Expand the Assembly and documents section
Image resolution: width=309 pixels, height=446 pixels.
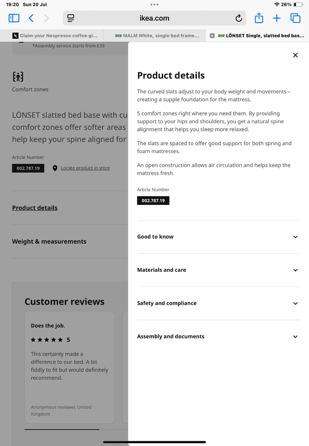[x=219, y=337]
